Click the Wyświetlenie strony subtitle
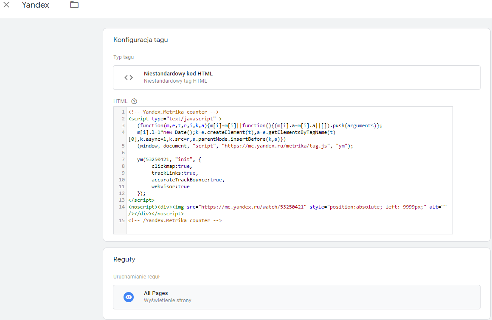The height and width of the screenshot is (320, 492). click(167, 300)
